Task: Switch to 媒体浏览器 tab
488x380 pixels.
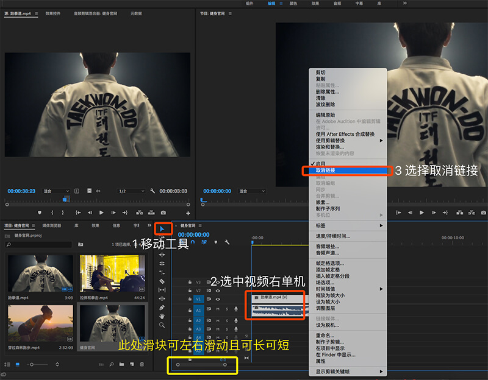Action: (x=52, y=225)
